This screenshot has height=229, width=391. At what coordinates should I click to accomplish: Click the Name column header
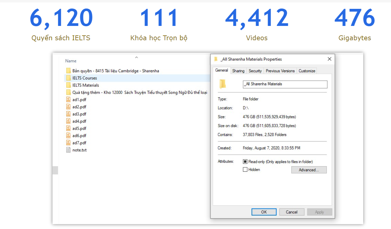click(x=71, y=61)
